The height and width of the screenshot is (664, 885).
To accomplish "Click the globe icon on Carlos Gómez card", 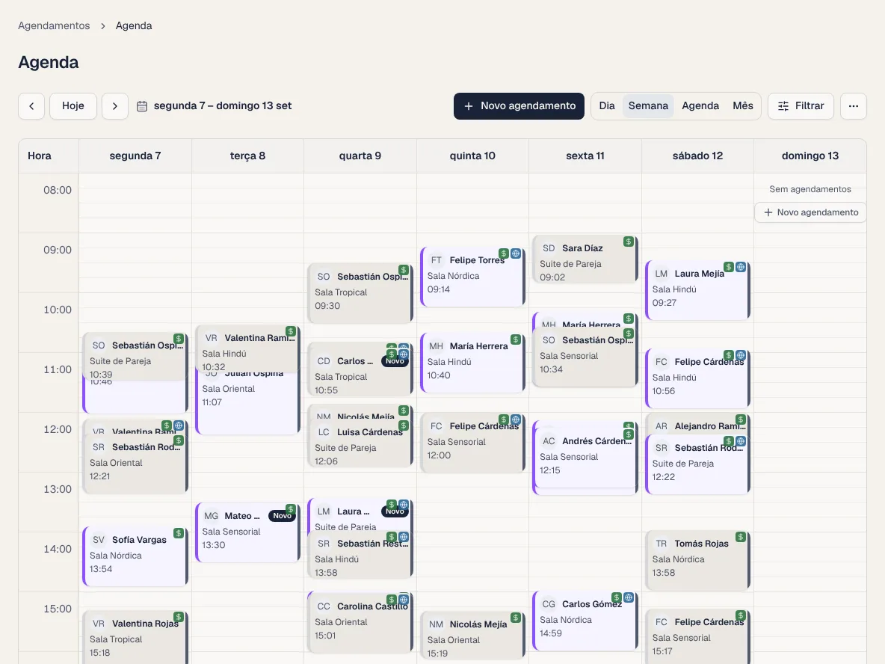I will coord(628,597).
